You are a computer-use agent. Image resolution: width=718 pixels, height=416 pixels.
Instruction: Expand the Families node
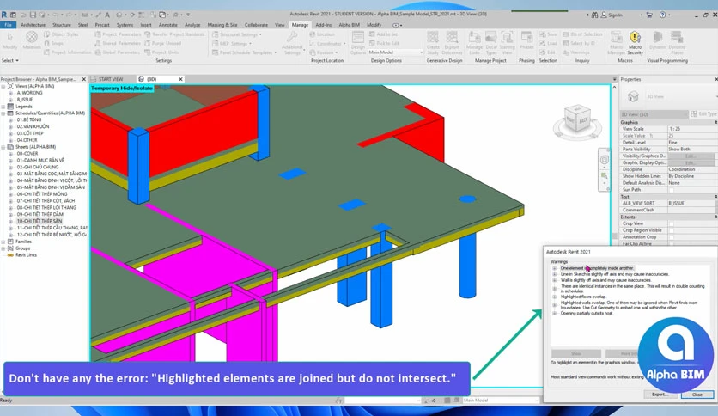[x=3, y=242]
